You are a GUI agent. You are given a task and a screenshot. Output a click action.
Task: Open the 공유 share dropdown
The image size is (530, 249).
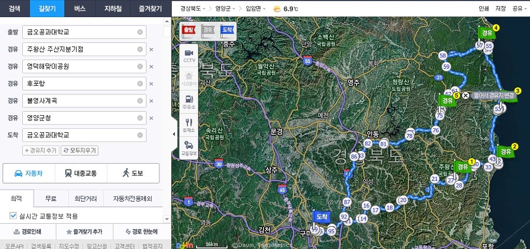[x=519, y=9]
